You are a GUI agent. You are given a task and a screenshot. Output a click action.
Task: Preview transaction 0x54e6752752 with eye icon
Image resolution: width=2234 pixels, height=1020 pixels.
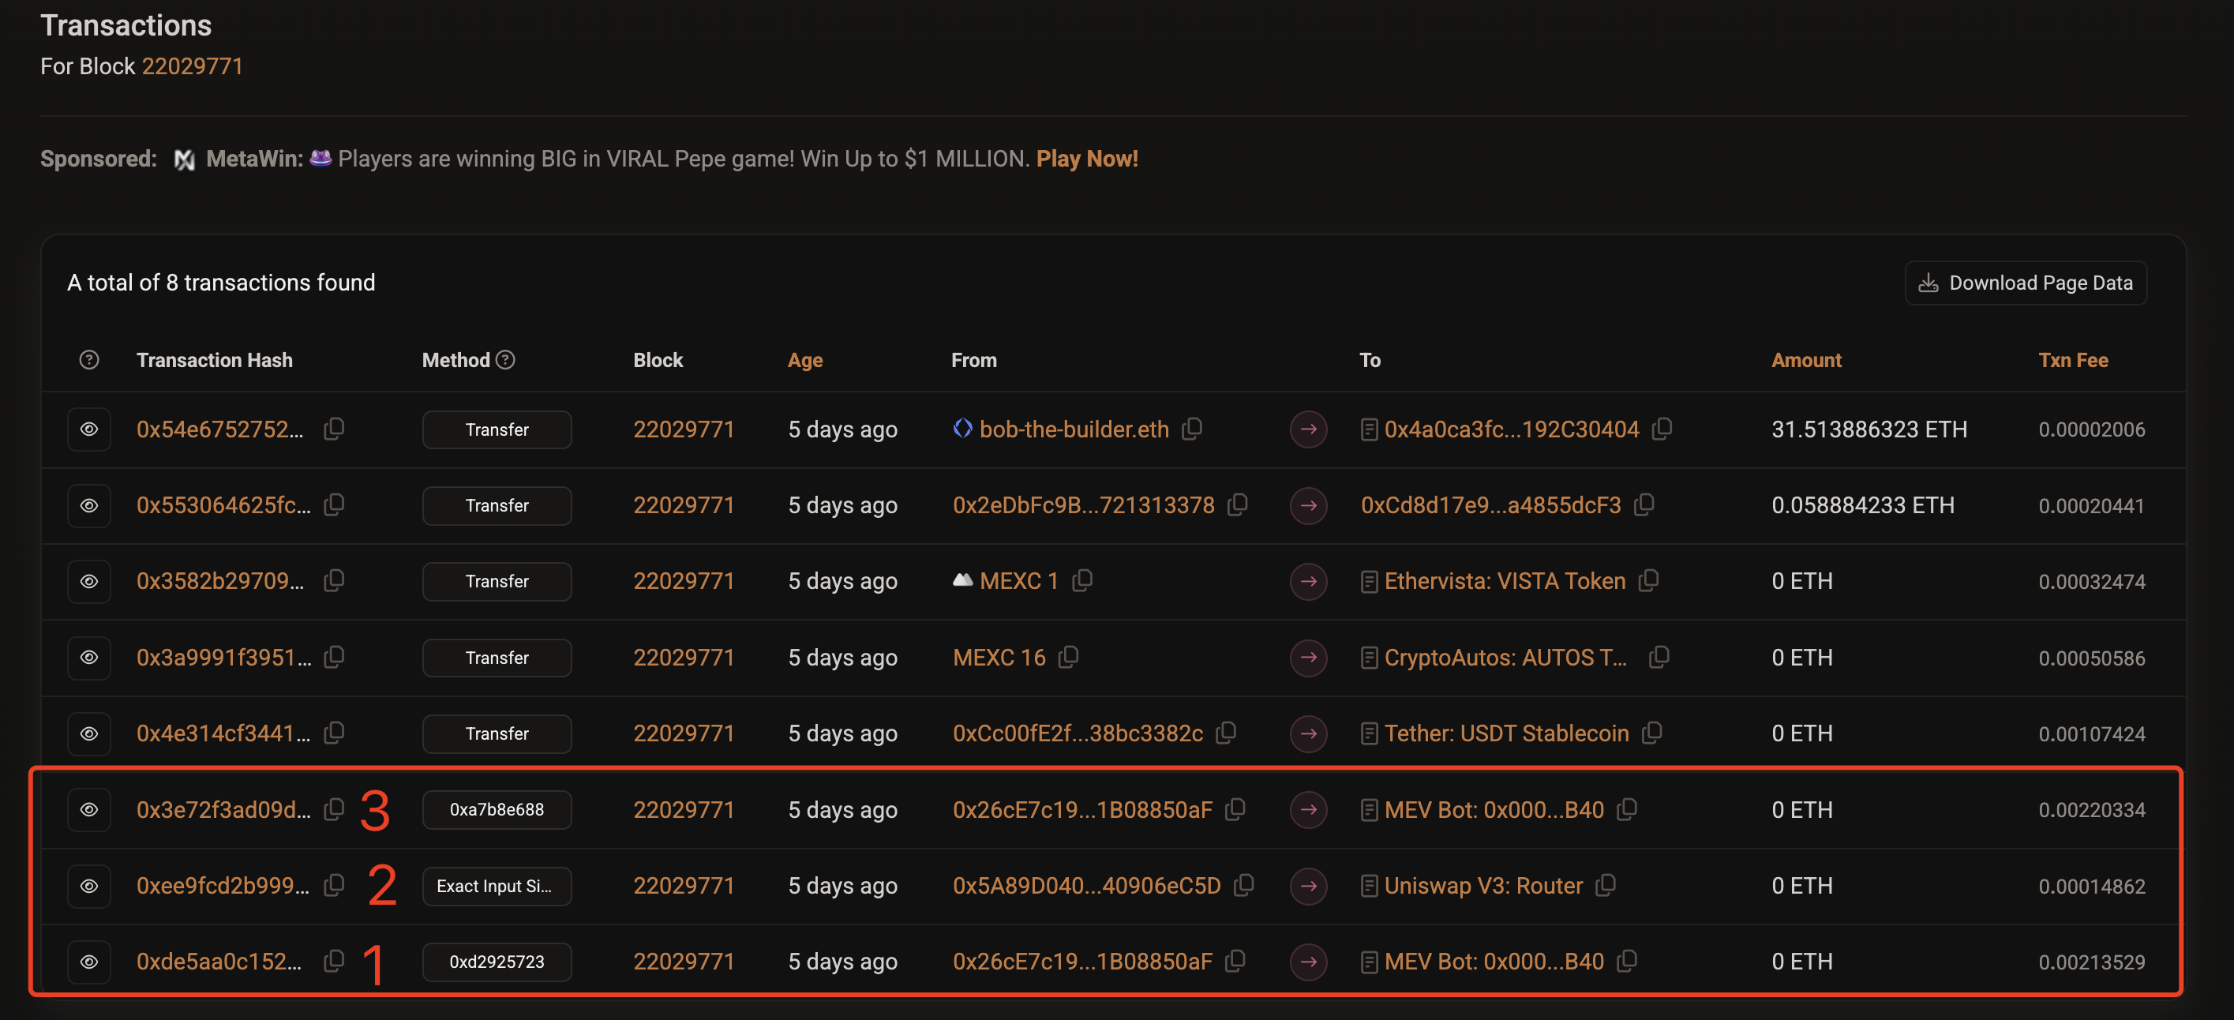tap(88, 429)
